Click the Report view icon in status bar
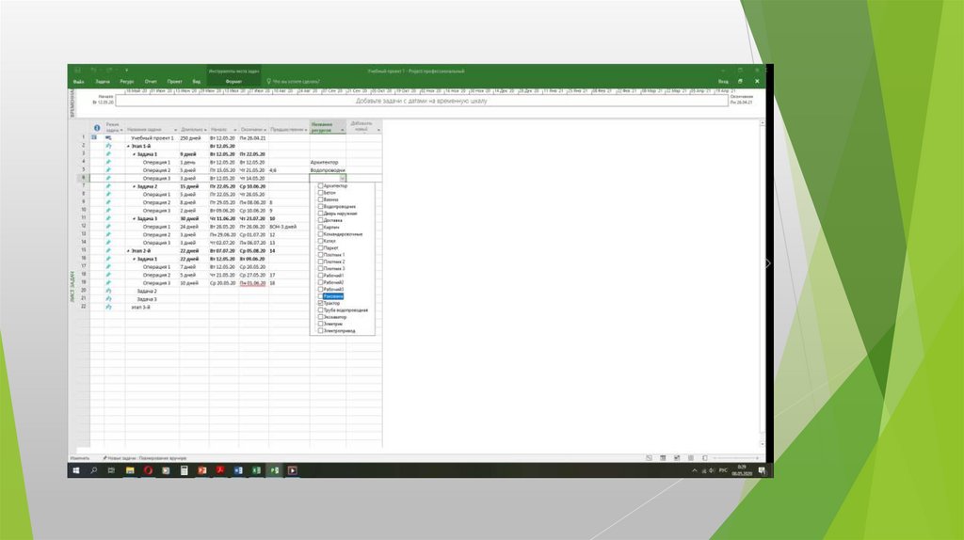964x540 pixels. (705, 457)
